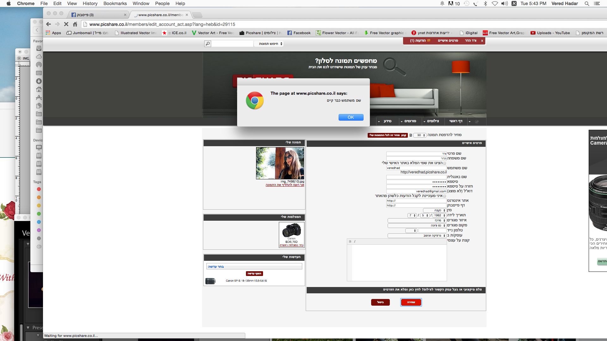Open the Apps shortcut in bookmarks bar
The height and width of the screenshot is (341, 607).
coord(53,33)
